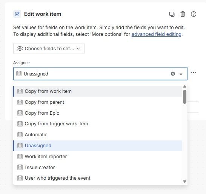Screen dimensions: 206x194
Task: Click the Edit work item pencil icon
Action: [17, 14]
